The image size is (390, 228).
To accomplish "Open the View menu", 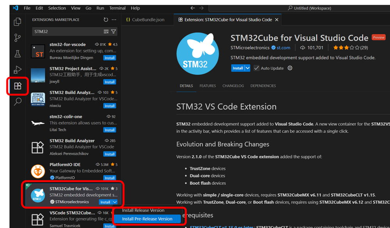I will tap(76, 8).
